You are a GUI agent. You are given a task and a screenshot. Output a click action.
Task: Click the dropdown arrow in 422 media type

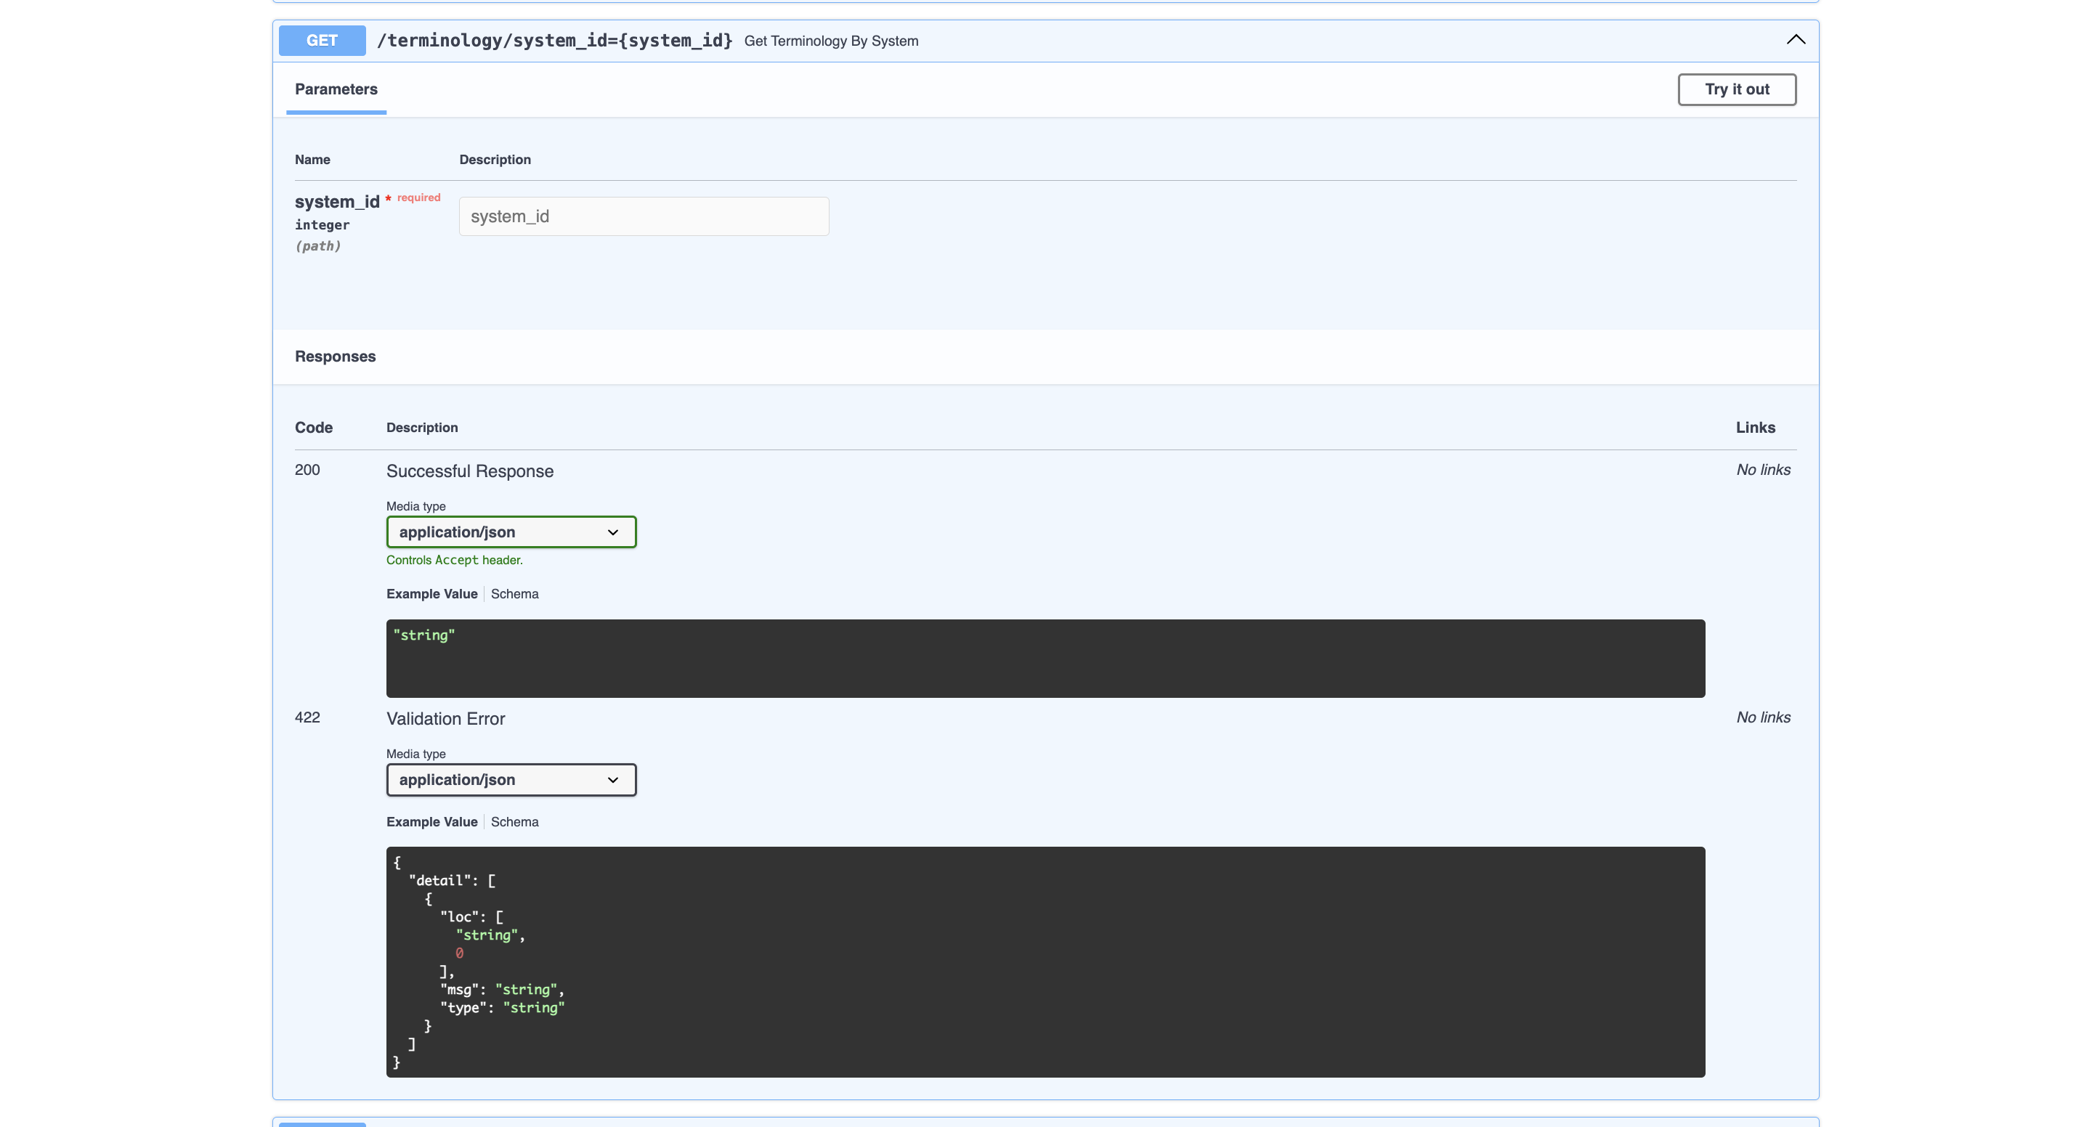pyautogui.click(x=613, y=779)
